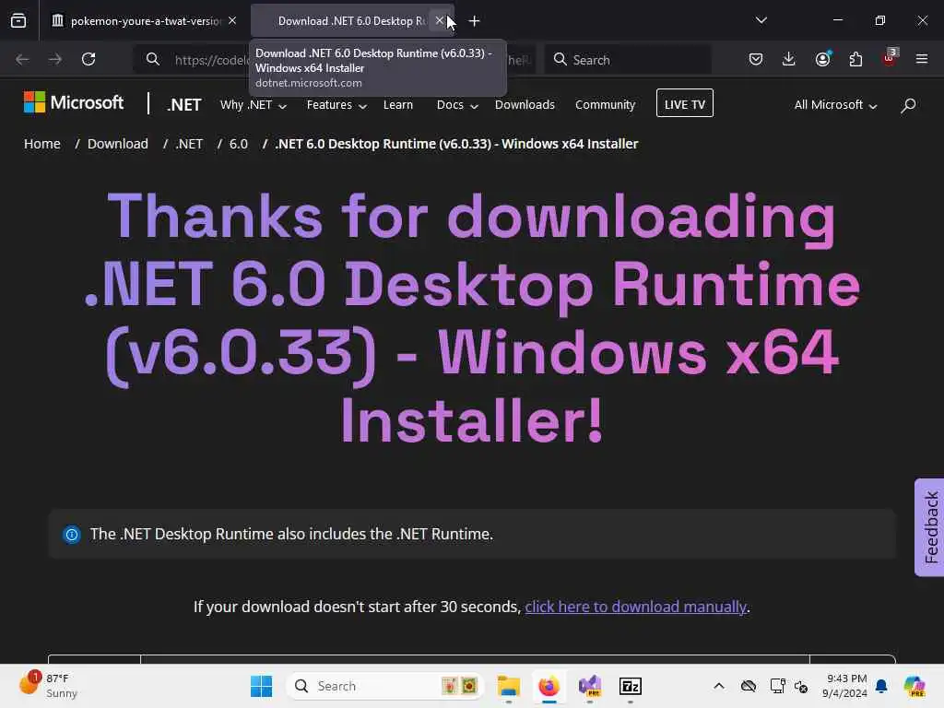
Task: Follow the Home breadcrumb link
Action: (x=42, y=144)
